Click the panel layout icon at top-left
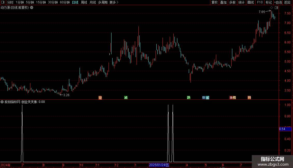The height and width of the screenshot is (168, 293). tap(3, 2)
